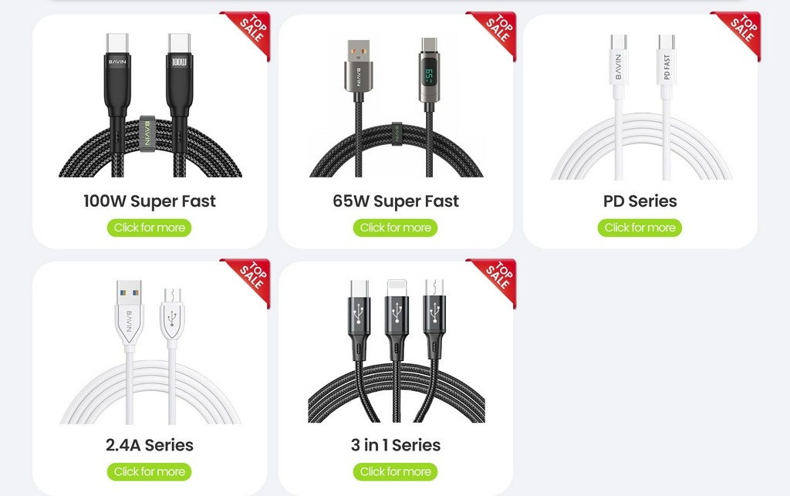The height and width of the screenshot is (496, 790).
Task: Click 'Click for more' under PD Series
Action: point(640,228)
